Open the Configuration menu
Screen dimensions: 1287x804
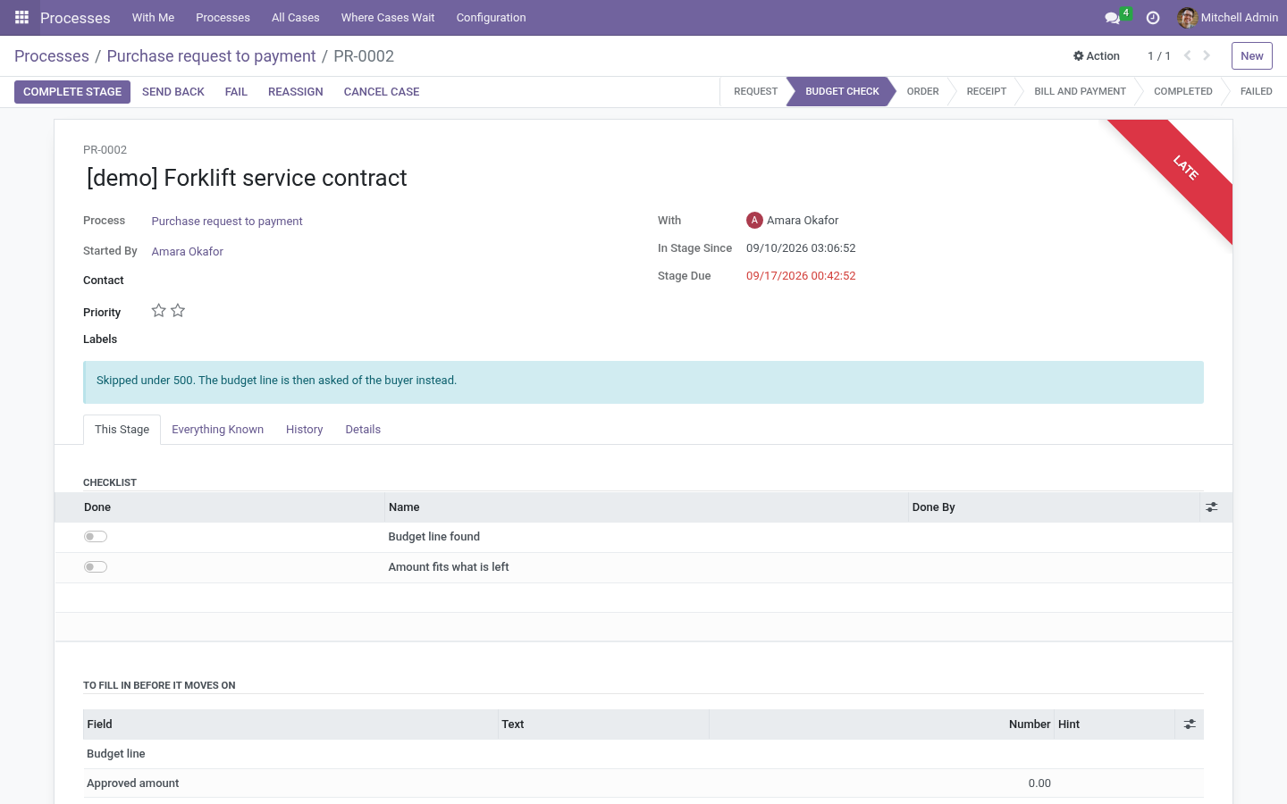491,18
